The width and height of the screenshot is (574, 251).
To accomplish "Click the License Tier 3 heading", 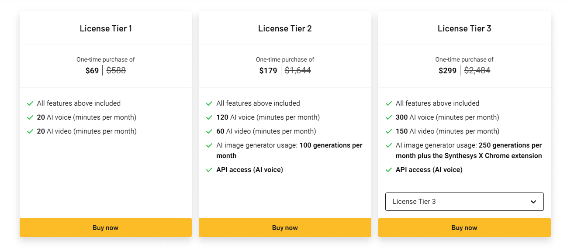I will click(x=464, y=29).
